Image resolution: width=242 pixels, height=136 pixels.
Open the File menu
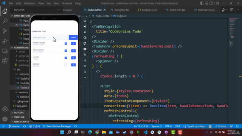pos(11,3)
